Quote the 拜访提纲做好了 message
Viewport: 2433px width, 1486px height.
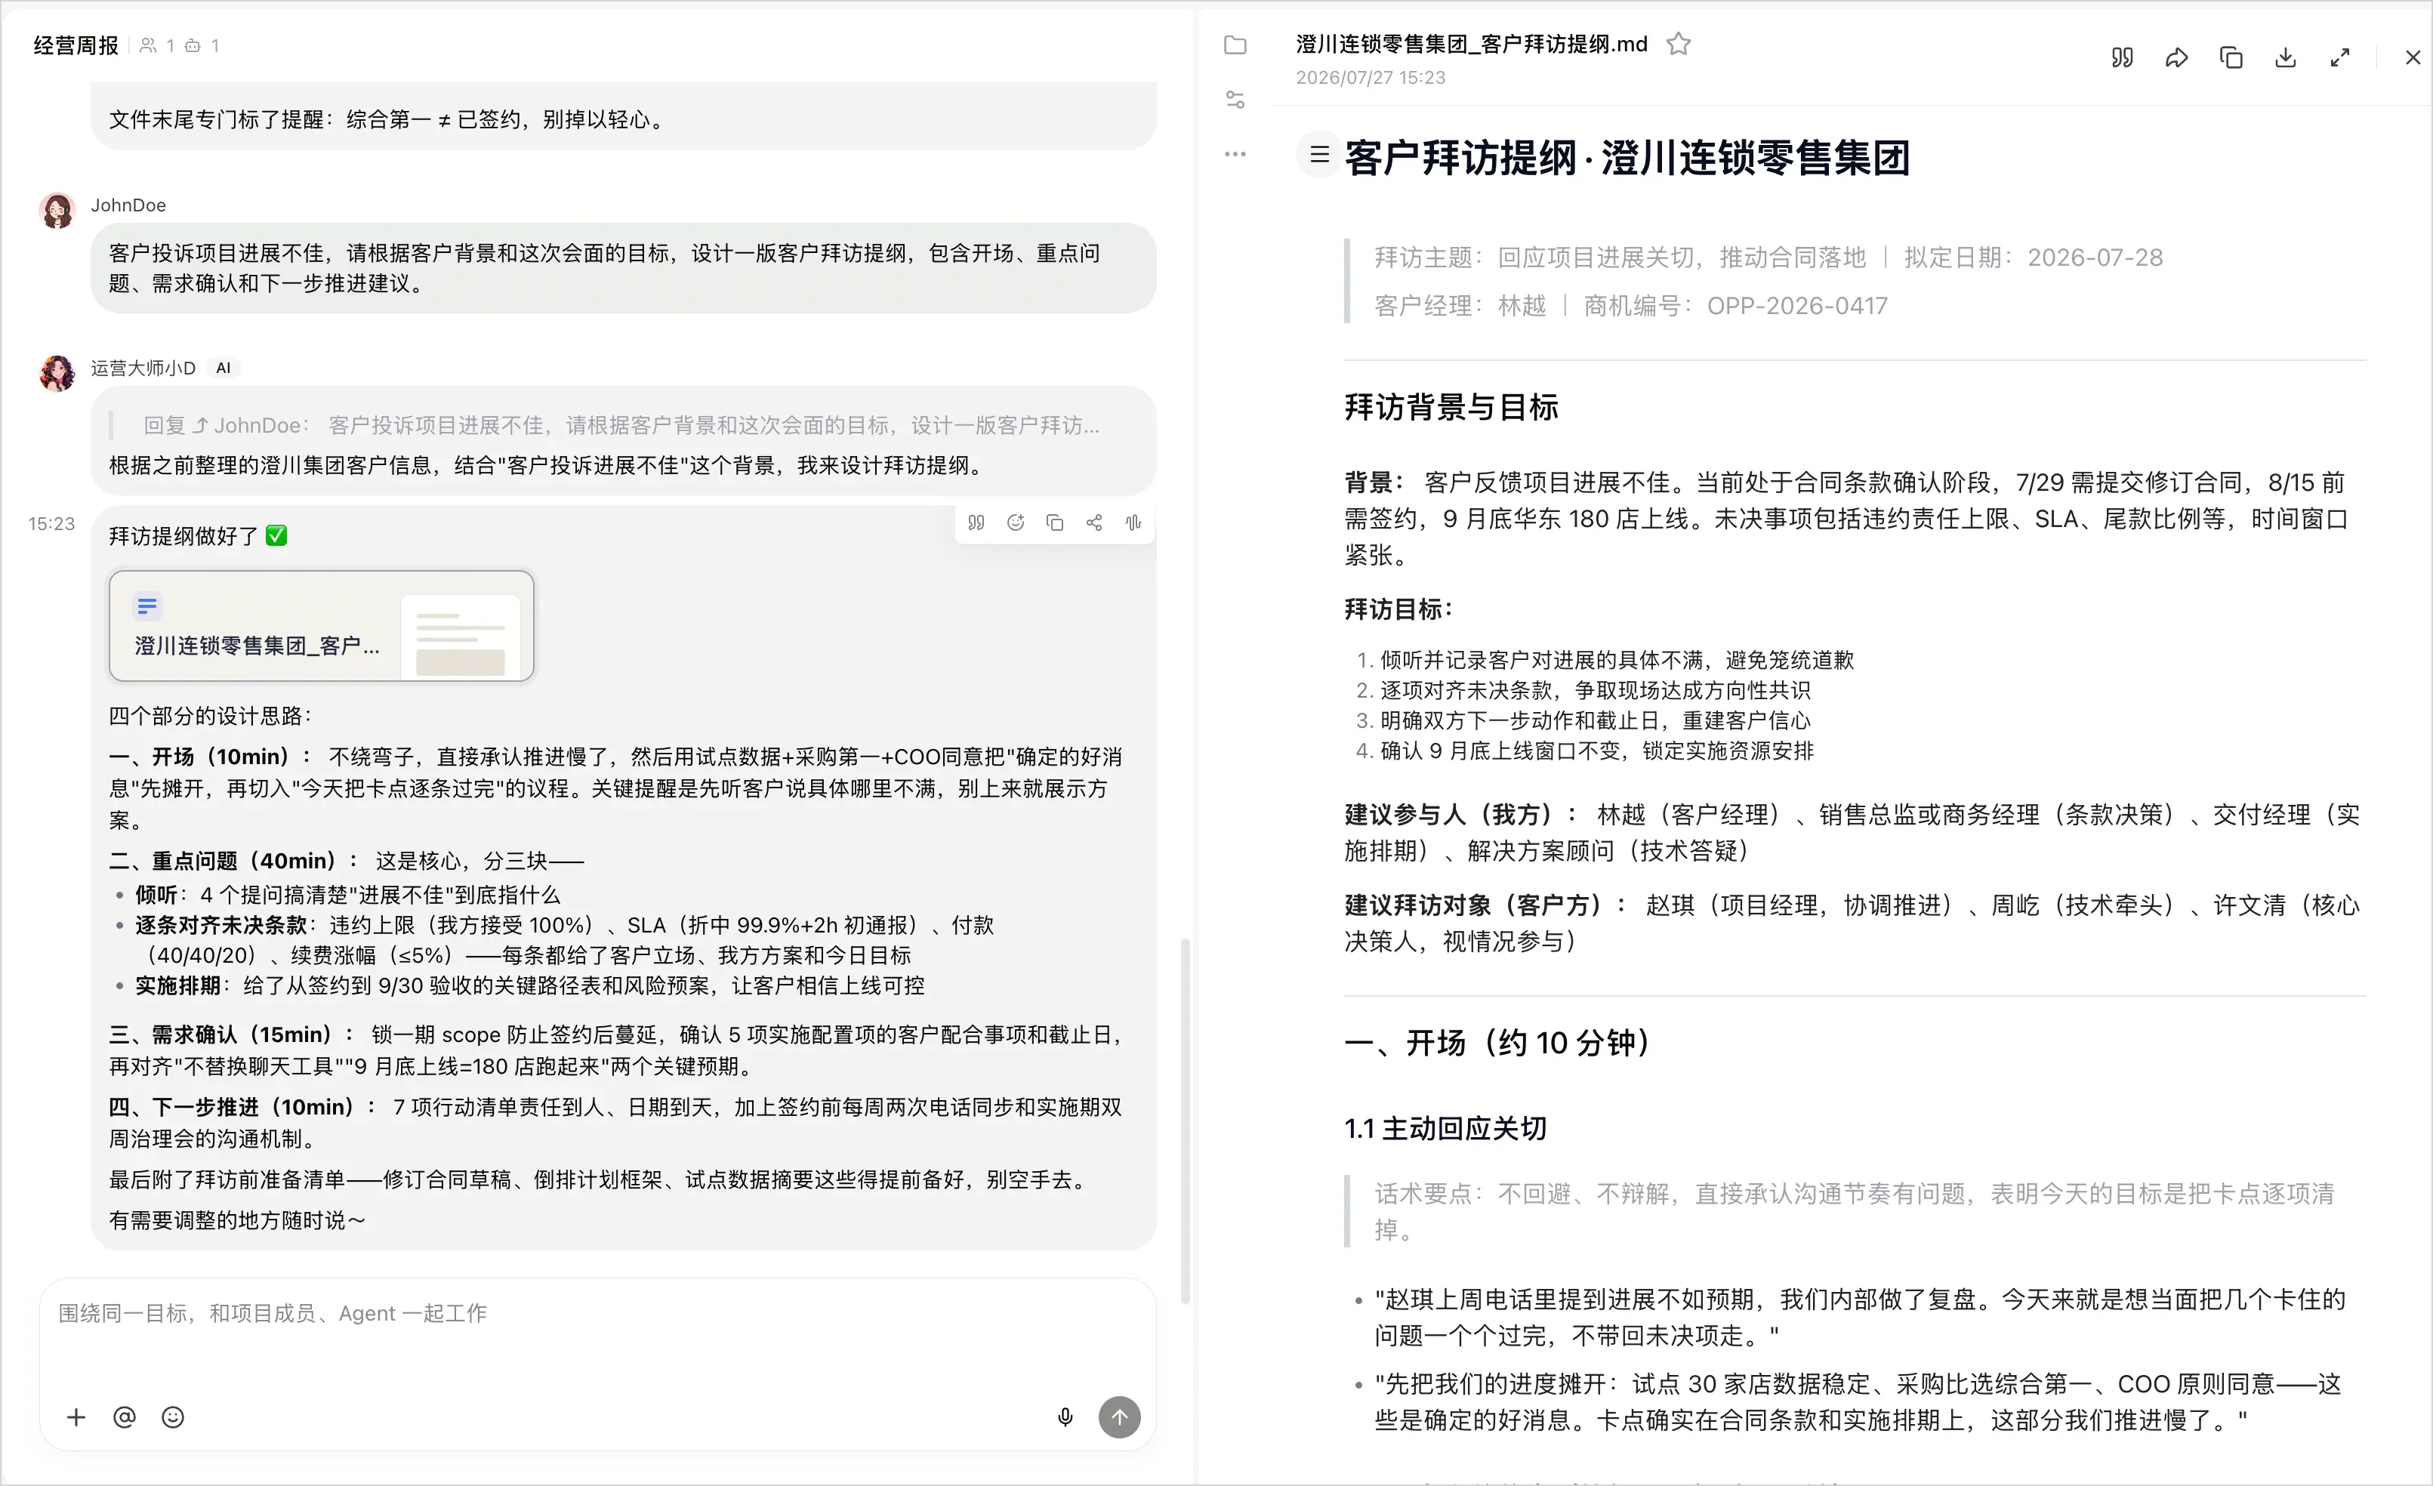976,523
